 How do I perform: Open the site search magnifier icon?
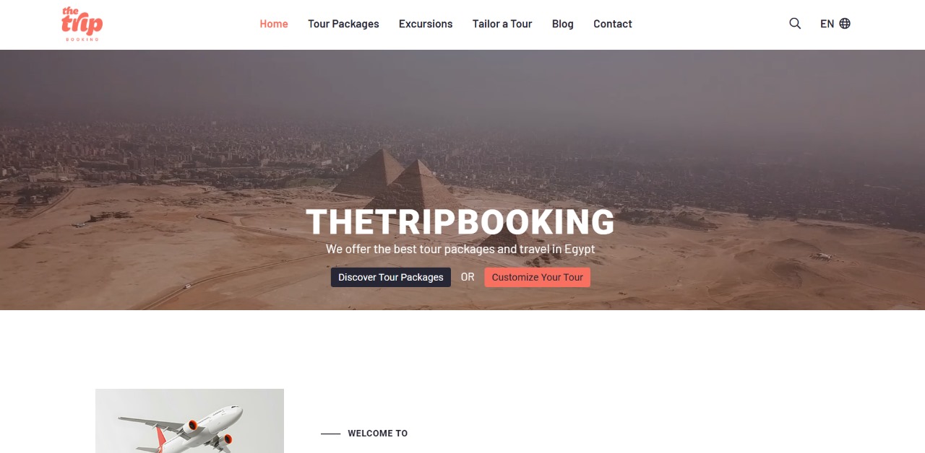[795, 23]
